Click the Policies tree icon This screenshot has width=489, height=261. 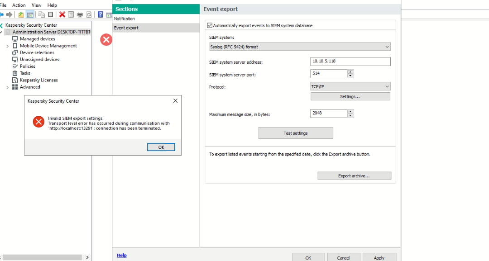[x=14, y=66]
